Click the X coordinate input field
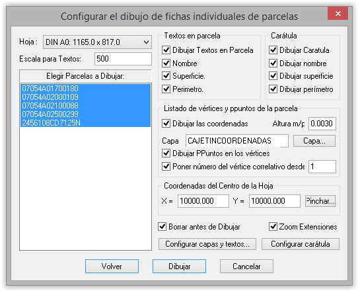Screen dimensions: 358x291 pos(203,201)
